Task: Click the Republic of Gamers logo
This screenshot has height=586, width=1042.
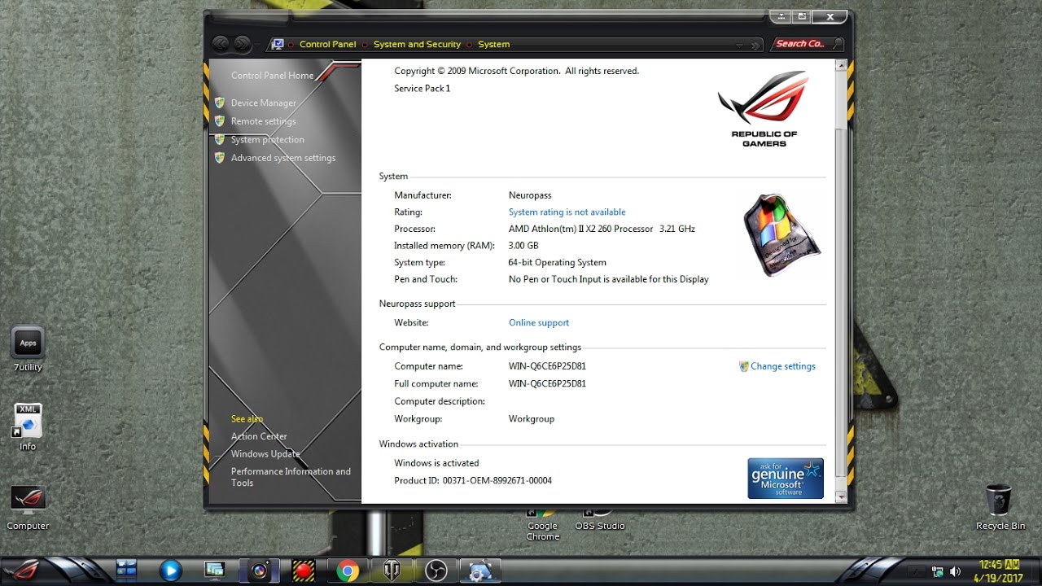Action: (764, 108)
